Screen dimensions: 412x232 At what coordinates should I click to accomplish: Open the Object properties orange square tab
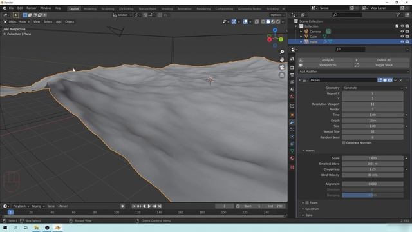pos(292,115)
